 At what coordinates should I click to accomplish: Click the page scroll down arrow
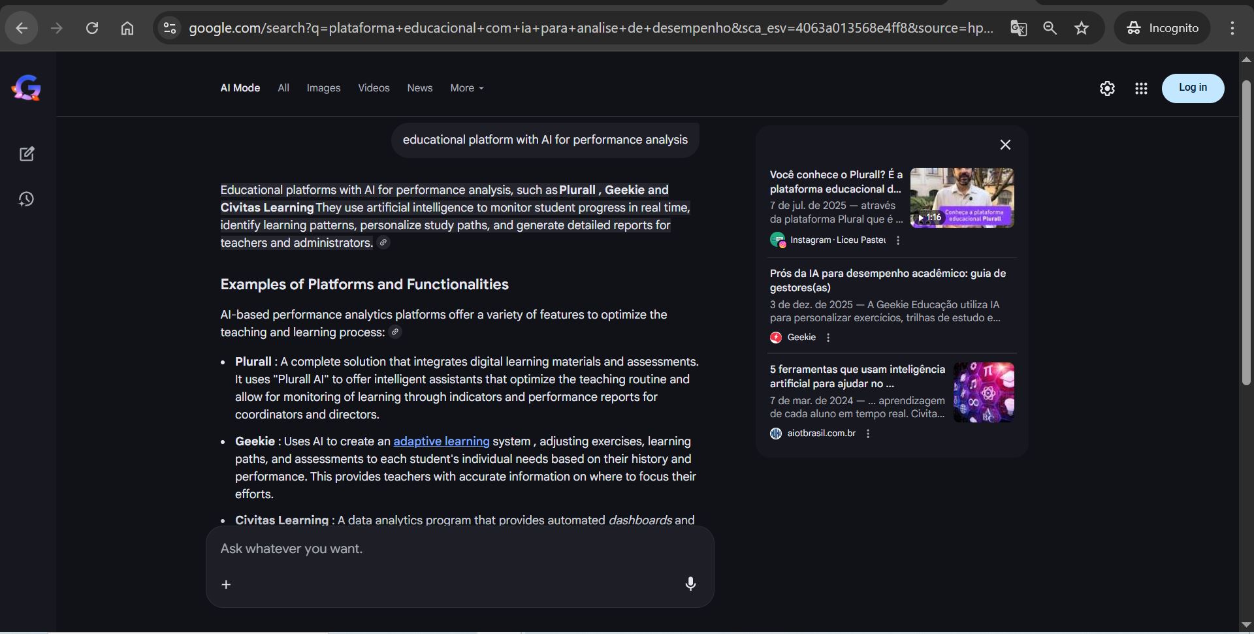[1246, 626]
